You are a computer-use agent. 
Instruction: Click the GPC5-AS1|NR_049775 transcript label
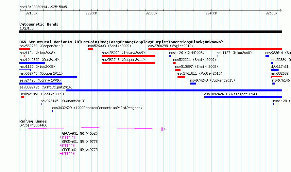click(80, 150)
